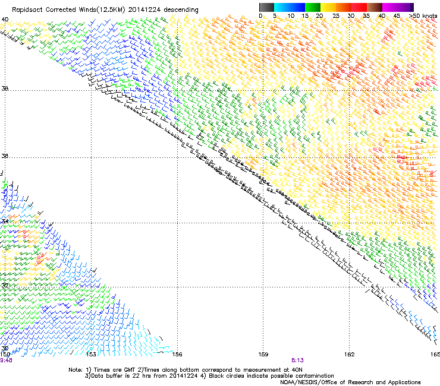This screenshot has width=440, height=386.
Task: Click the note line '3)Data buffer is 22 hrs'
Action: point(209,376)
